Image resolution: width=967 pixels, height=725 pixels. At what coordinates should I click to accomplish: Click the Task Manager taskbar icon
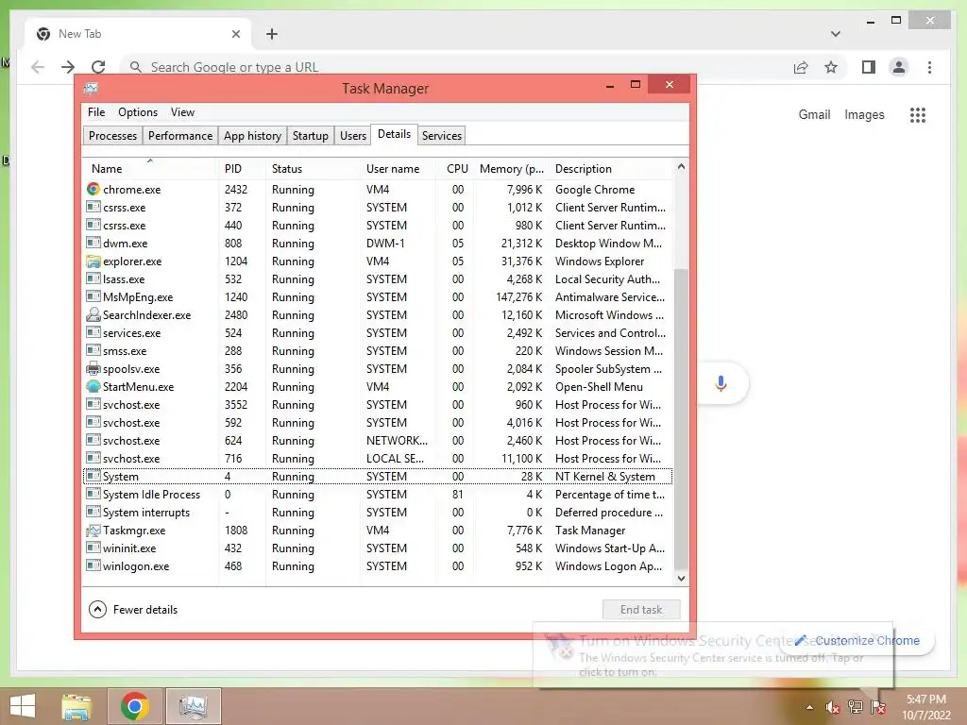click(193, 706)
